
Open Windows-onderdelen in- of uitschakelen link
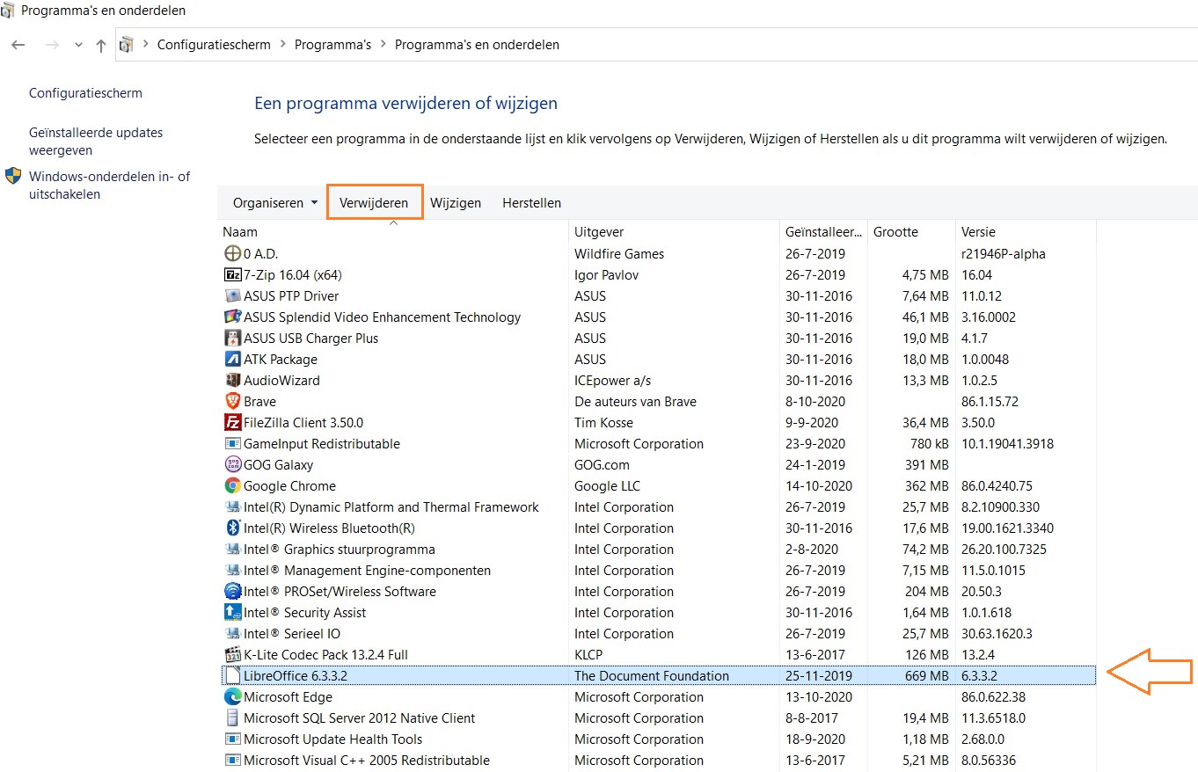pos(109,186)
